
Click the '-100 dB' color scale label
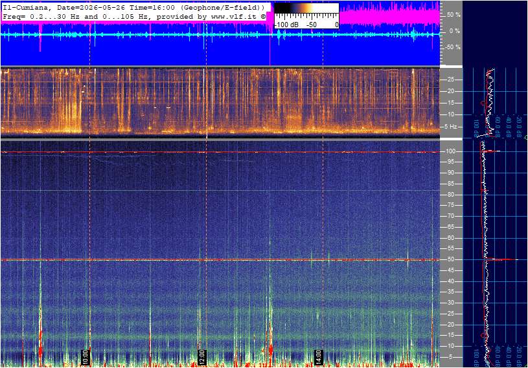tap(286, 25)
